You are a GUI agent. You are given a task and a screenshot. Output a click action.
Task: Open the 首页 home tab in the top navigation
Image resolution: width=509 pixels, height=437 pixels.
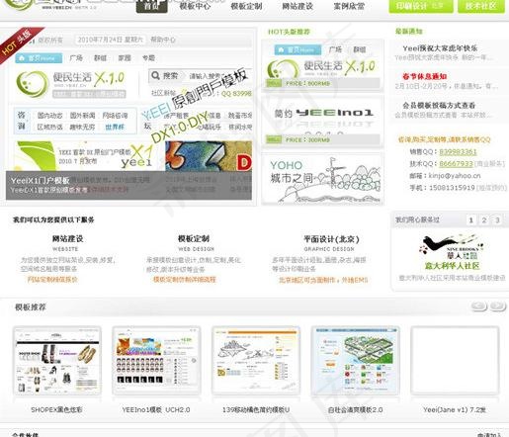click(152, 6)
